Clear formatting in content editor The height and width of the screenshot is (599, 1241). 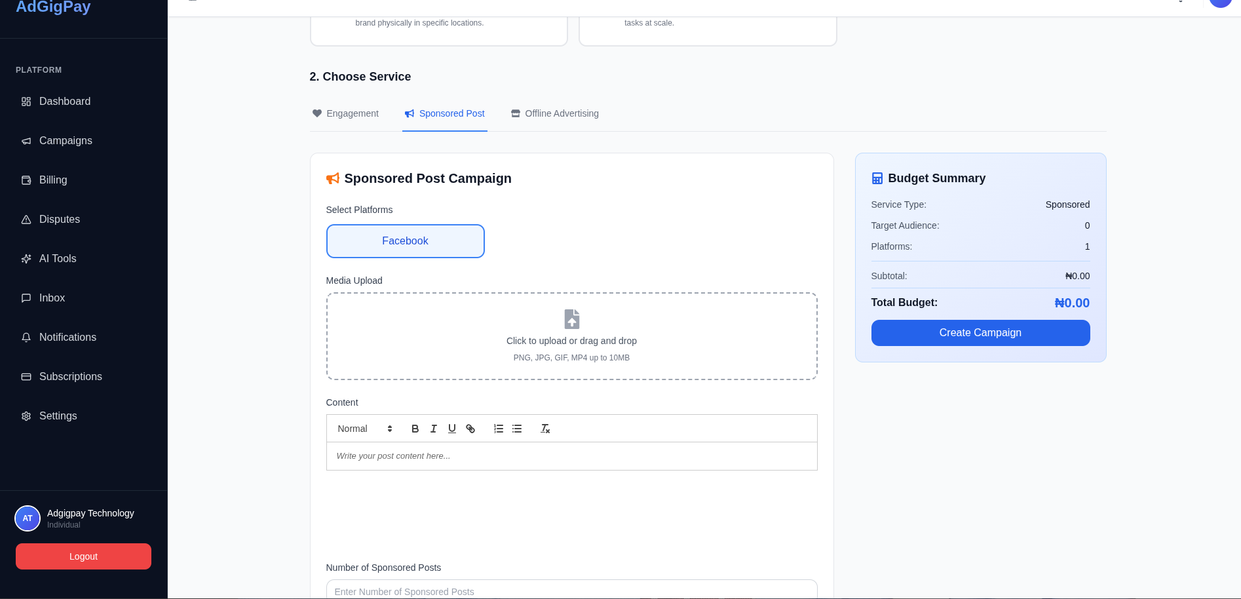[545, 429]
